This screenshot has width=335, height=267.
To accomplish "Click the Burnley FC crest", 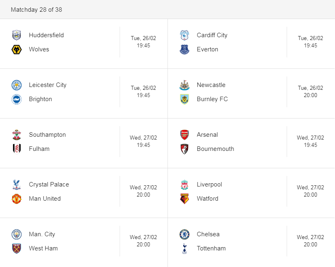I will 184,99.
